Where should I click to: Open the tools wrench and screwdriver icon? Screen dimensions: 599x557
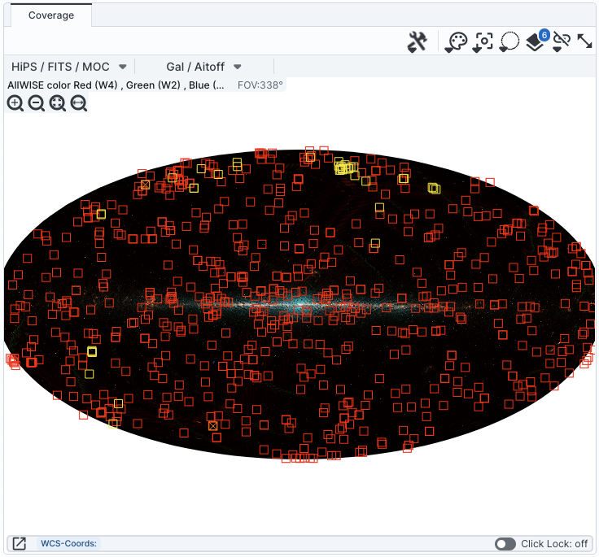417,41
